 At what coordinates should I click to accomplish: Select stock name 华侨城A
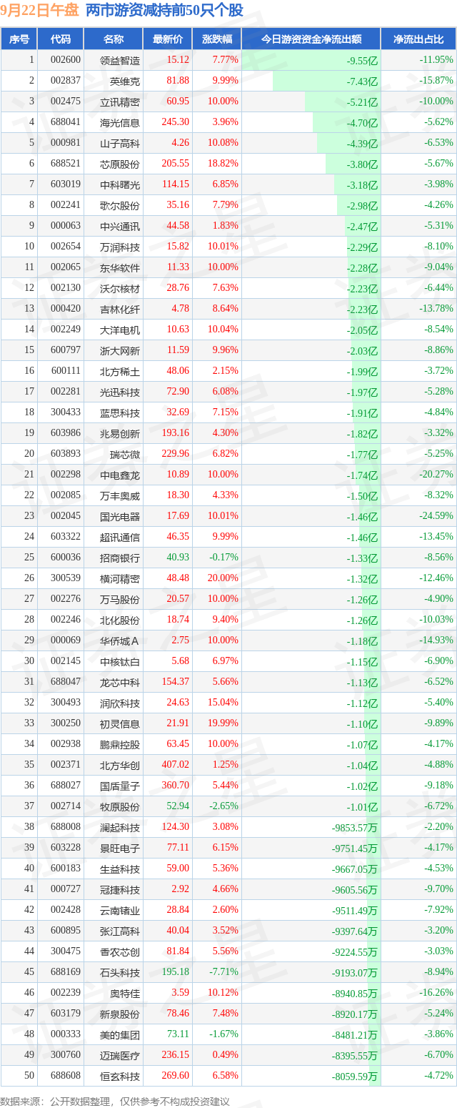tap(121, 640)
